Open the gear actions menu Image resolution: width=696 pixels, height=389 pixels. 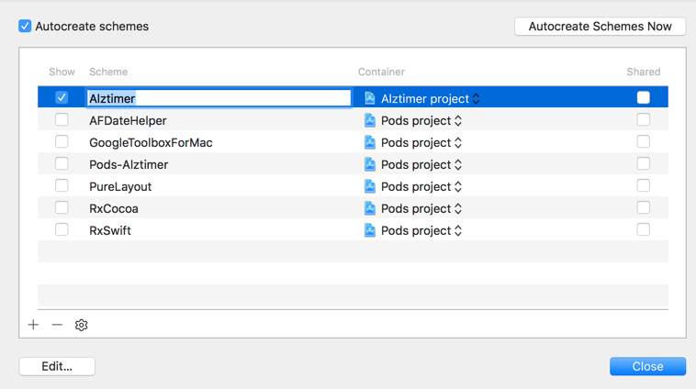pyautogui.click(x=81, y=325)
